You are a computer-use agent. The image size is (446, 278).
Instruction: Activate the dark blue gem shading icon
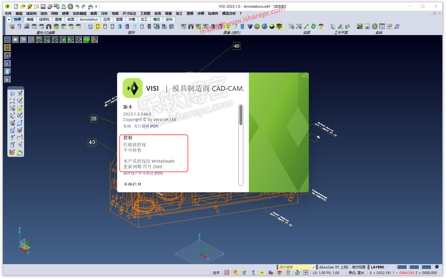point(250,26)
